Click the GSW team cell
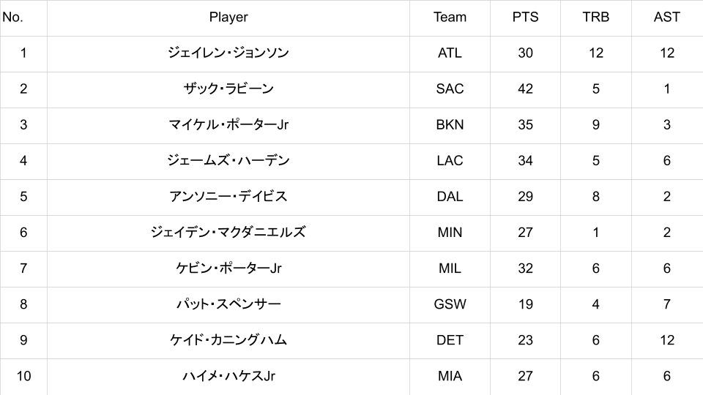The height and width of the screenshot is (395, 703). point(450,304)
